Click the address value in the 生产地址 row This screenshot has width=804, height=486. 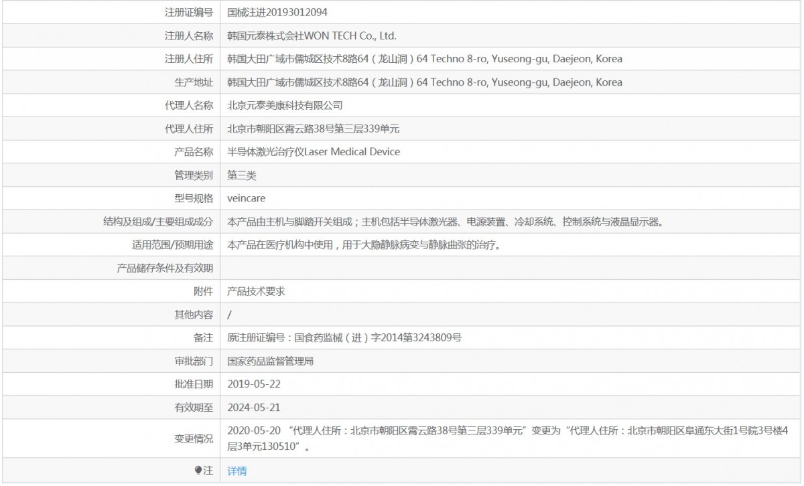pyautogui.click(x=425, y=82)
